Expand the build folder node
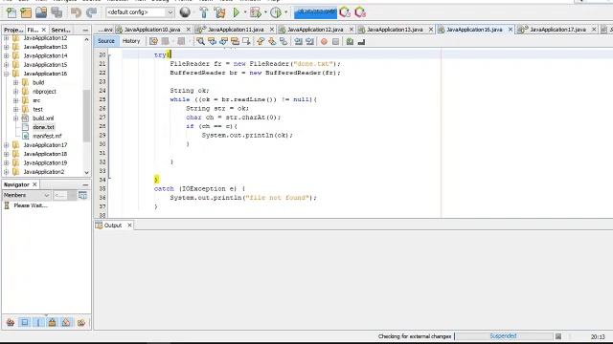Image resolution: width=613 pixels, height=344 pixels. (x=15, y=83)
